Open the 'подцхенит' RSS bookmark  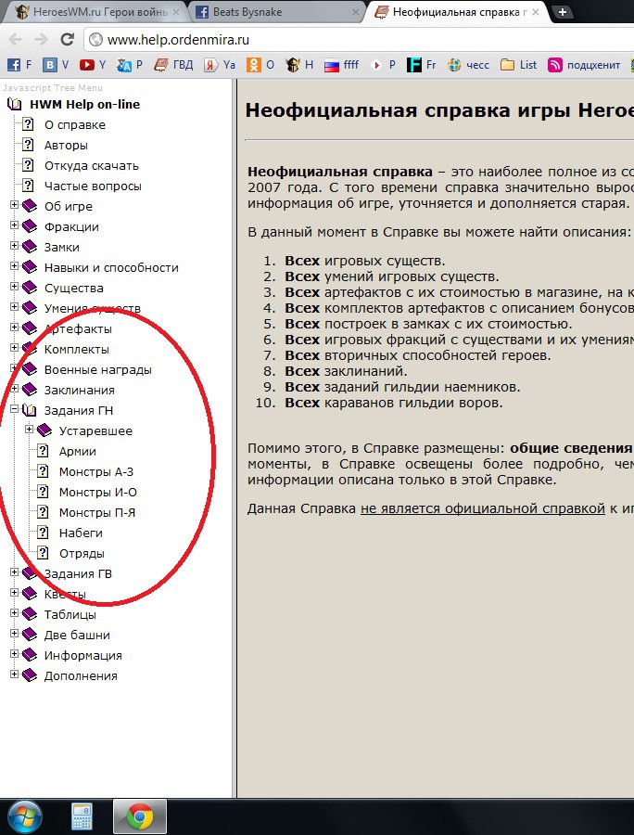(x=584, y=65)
